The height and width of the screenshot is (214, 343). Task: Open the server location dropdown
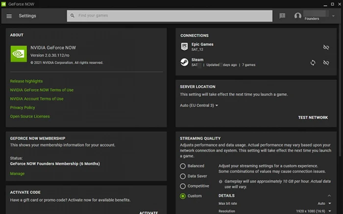tap(199, 106)
